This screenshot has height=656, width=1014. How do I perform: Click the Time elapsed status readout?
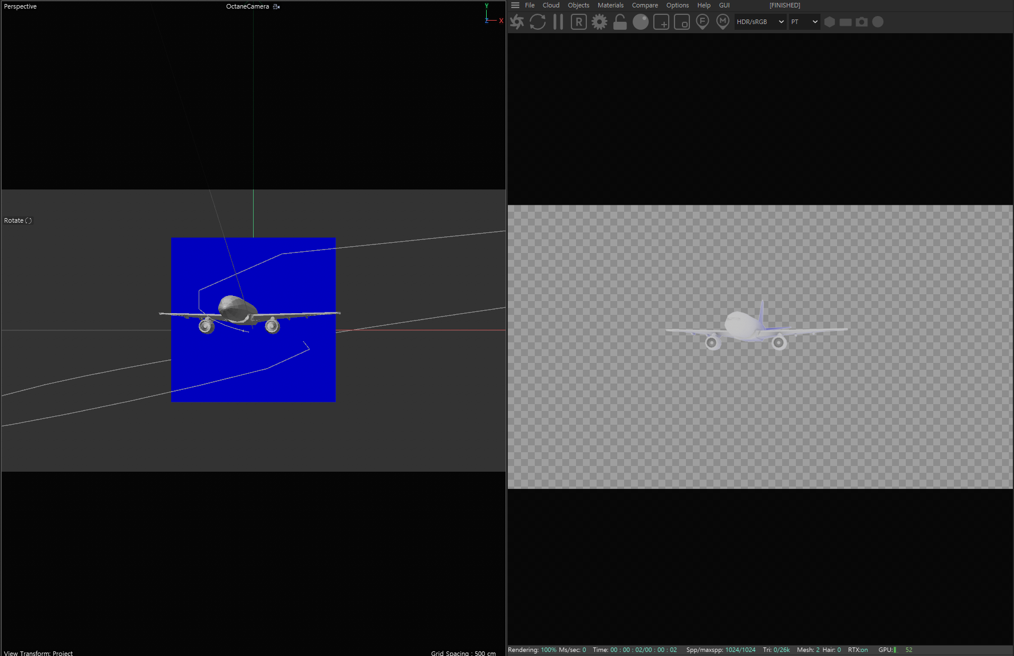click(634, 650)
